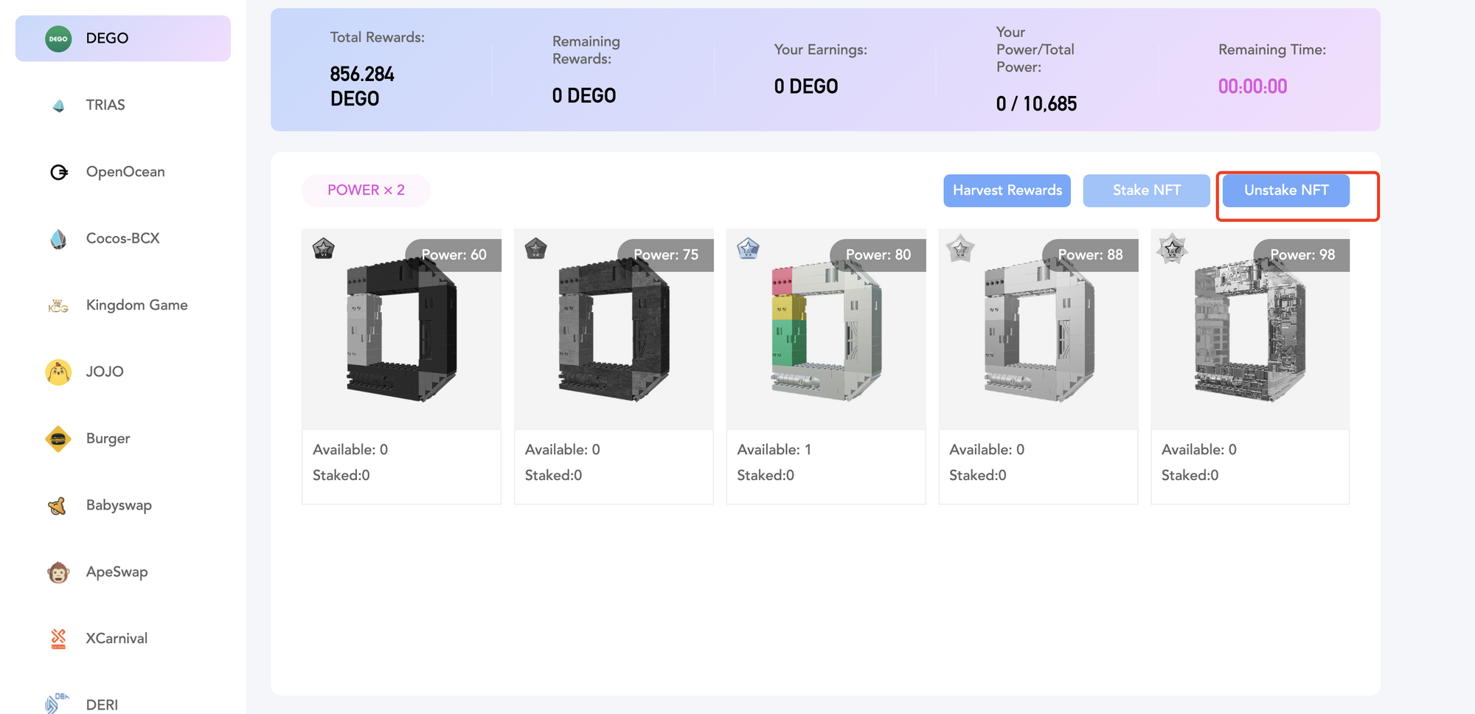Click the Babyswap logo icon
1475x714 pixels.
point(58,506)
